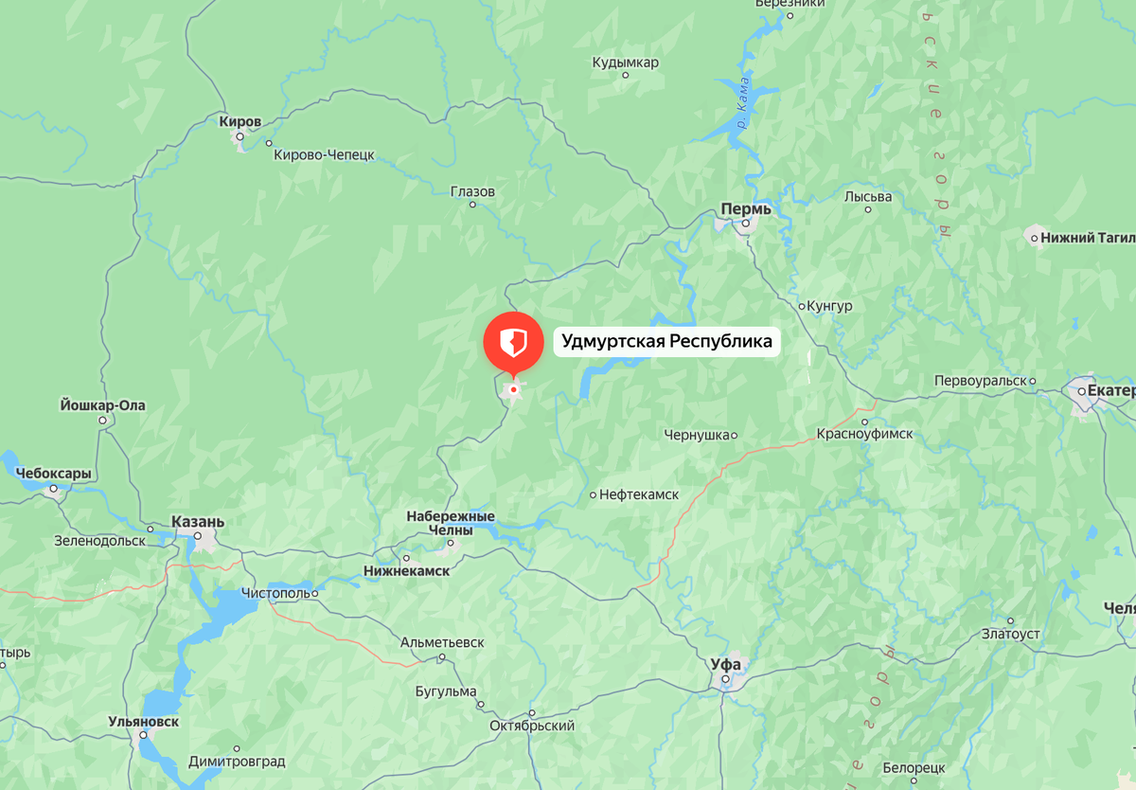The width and height of the screenshot is (1136, 790).
Task: Click the Казань city marker
Action: coord(198,537)
